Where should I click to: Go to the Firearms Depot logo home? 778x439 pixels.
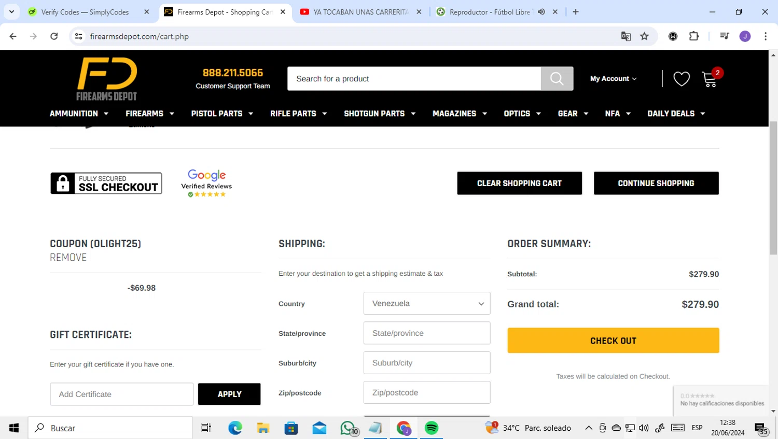(107, 79)
